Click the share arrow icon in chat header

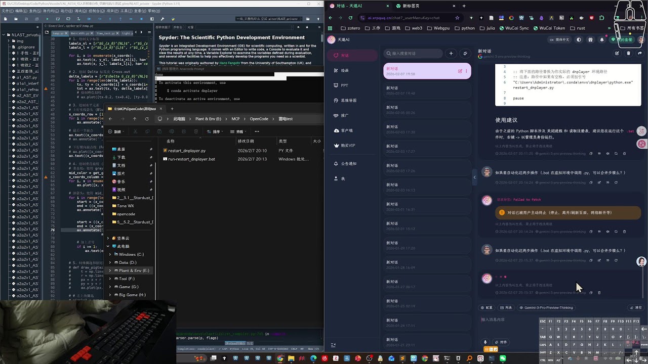pyautogui.click(x=639, y=53)
